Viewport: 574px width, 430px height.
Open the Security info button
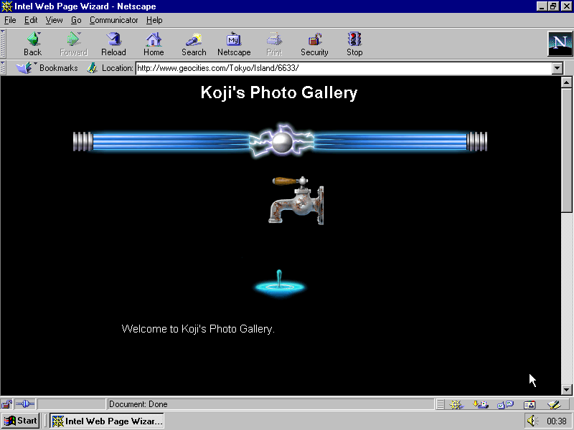point(314,44)
